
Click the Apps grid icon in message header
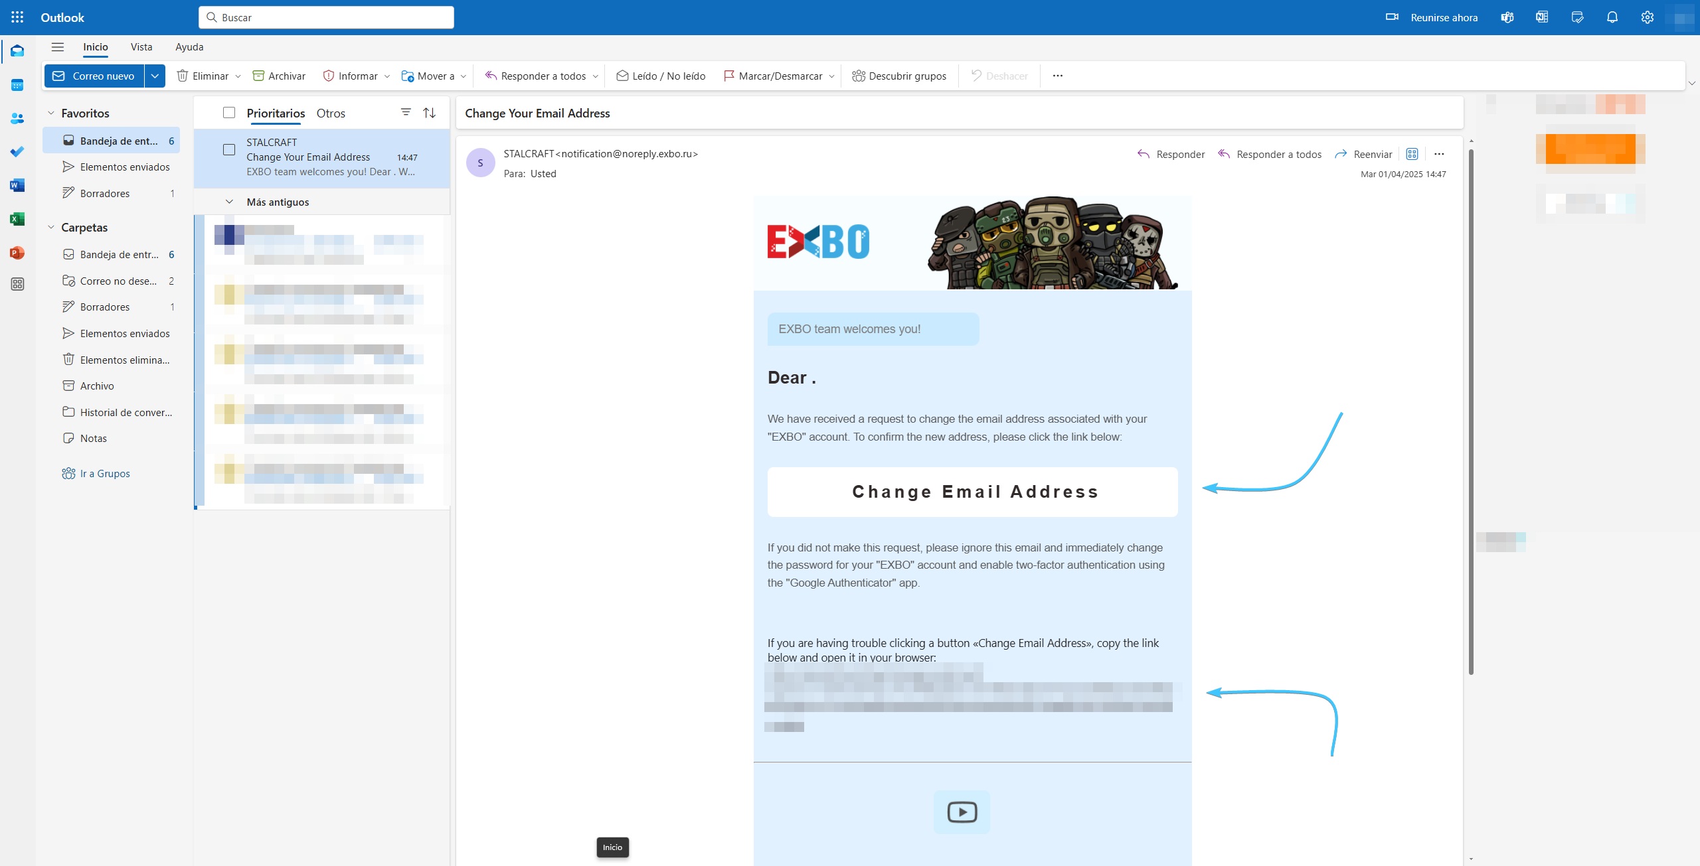(x=1412, y=154)
